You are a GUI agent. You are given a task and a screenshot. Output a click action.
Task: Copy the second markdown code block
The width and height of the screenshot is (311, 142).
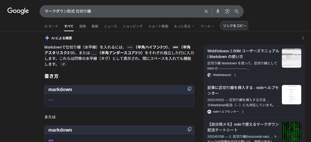(x=189, y=129)
